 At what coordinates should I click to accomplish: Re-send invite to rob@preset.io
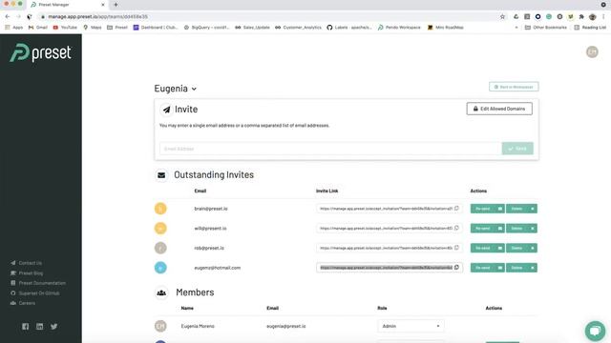[x=488, y=248]
